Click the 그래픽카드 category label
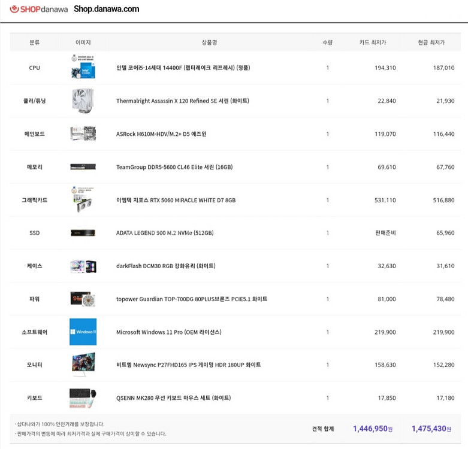Screen dimensions: 468x449 (x=34, y=200)
